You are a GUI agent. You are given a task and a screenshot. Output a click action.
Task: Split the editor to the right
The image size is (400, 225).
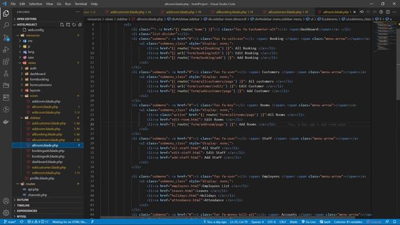point(387,12)
